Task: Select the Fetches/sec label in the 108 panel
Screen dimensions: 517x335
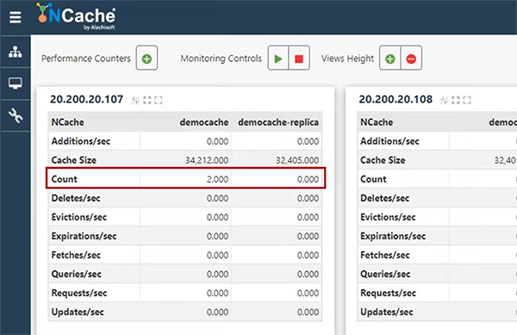Action: pos(385,255)
